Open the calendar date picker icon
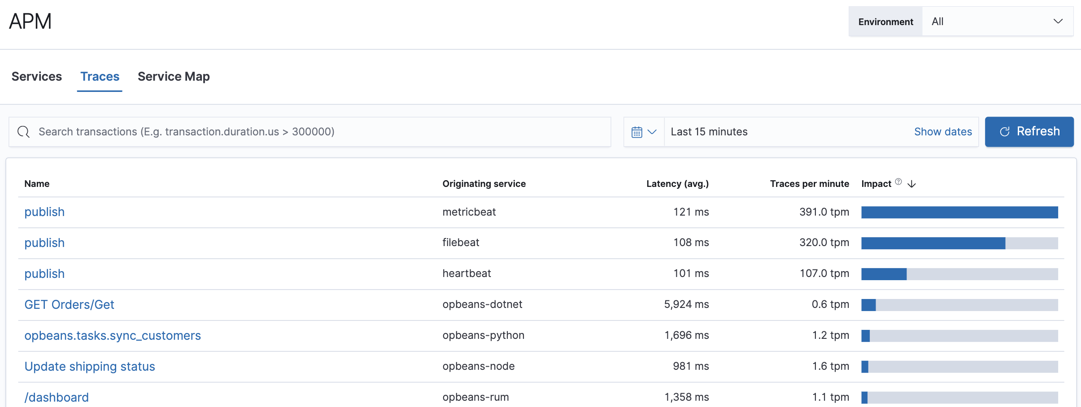Viewport: 1081px width, 407px height. [x=638, y=131]
